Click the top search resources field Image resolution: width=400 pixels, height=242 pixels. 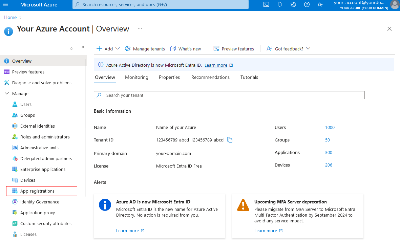click(161, 5)
